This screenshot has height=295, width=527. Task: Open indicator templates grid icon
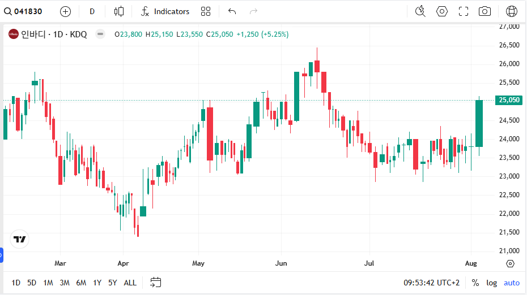[205, 11]
